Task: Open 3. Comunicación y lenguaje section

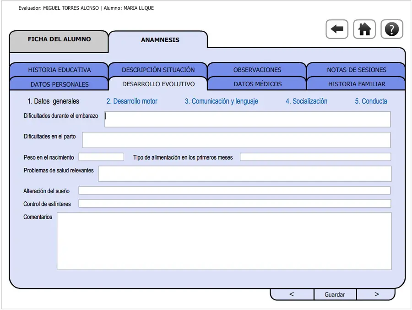Action: (x=222, y=101)
